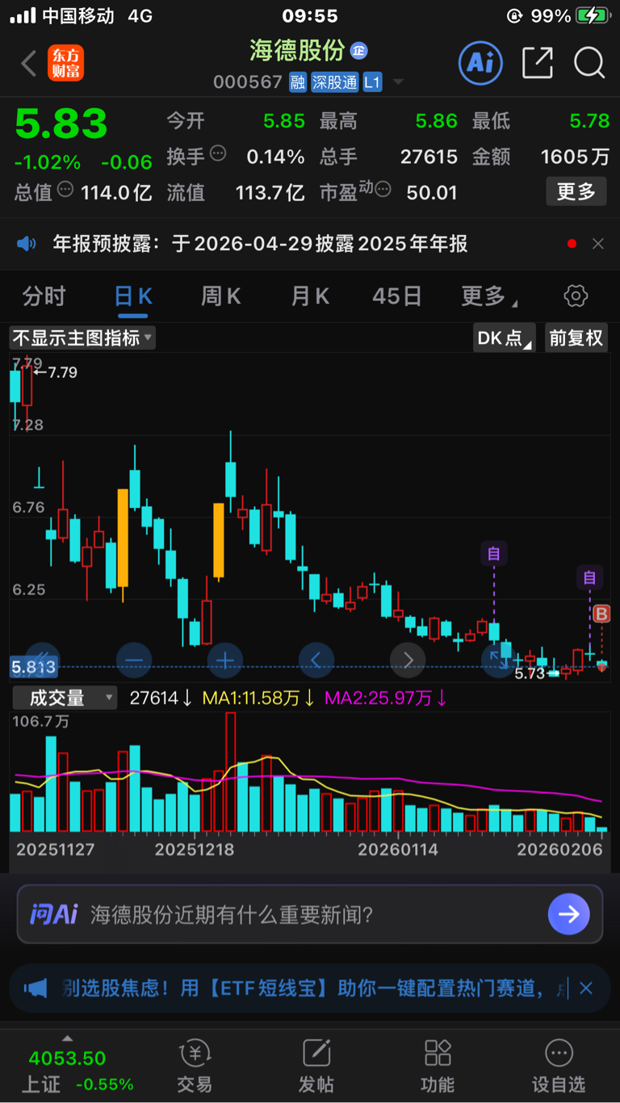Tap the current price 5.83

coord(61,125)
